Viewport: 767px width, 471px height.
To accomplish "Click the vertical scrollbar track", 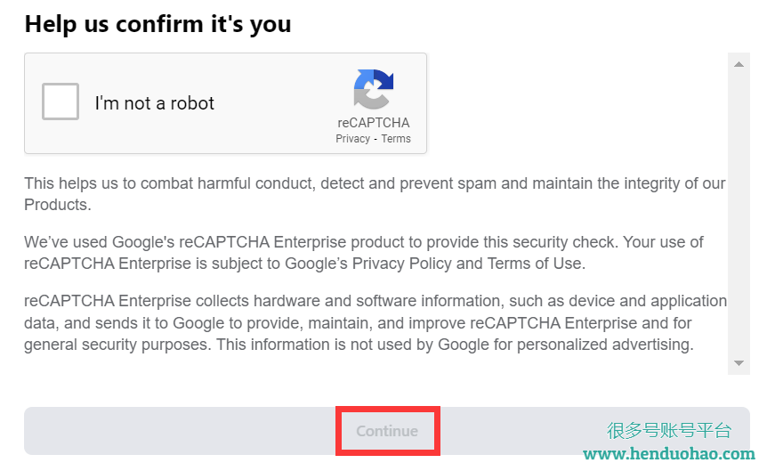I will (739, 214).
